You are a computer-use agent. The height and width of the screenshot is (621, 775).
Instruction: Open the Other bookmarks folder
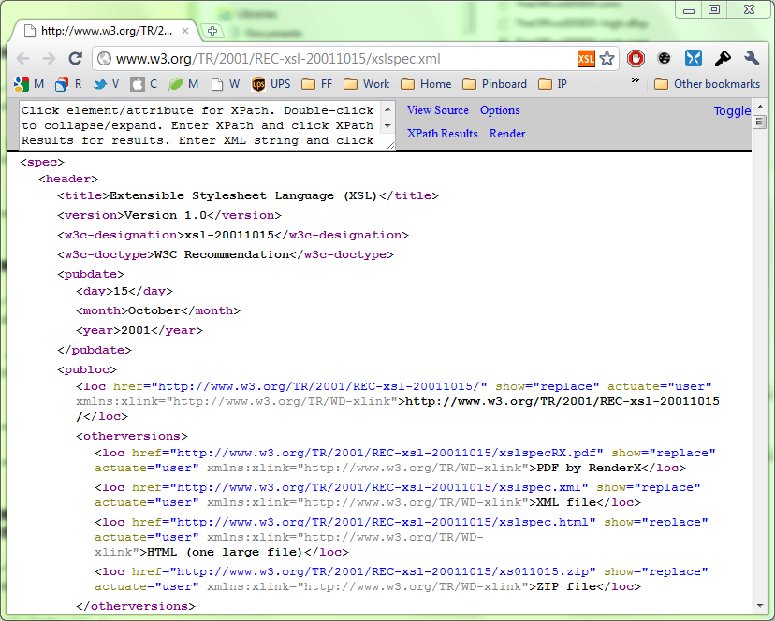click(707, 83)
